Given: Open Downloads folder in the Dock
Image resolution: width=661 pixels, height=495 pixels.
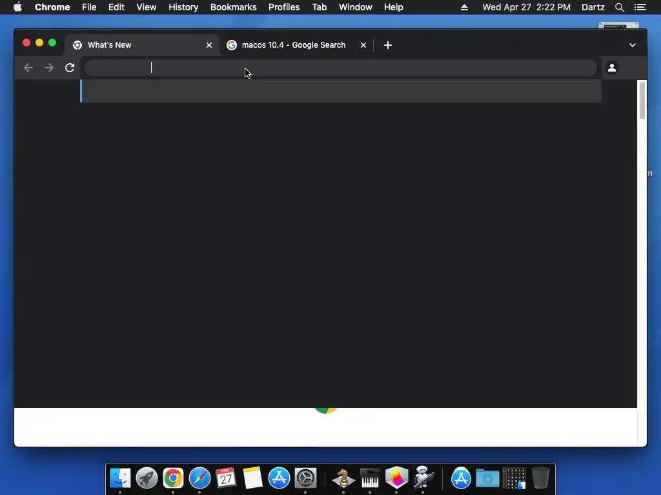Looking at the screenshot, I should (x=487, y=478).
